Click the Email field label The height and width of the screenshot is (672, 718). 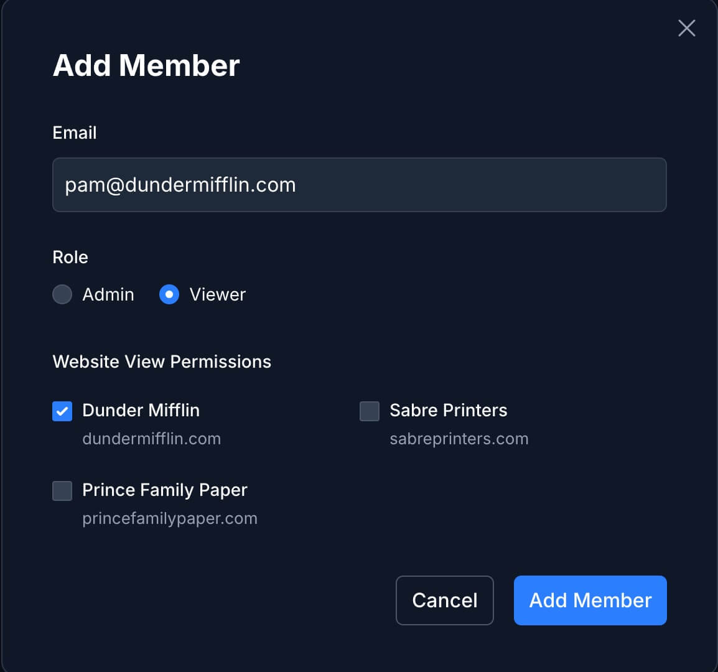tap(75, 133)
